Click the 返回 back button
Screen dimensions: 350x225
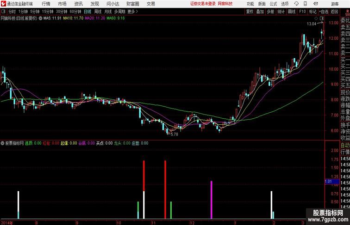pyautogui.click(x=334, y=12)
